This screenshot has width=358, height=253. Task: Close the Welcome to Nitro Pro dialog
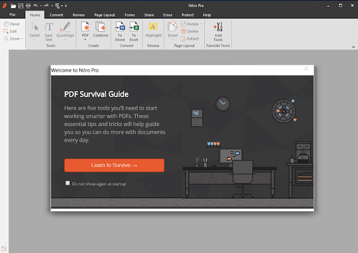306,69
